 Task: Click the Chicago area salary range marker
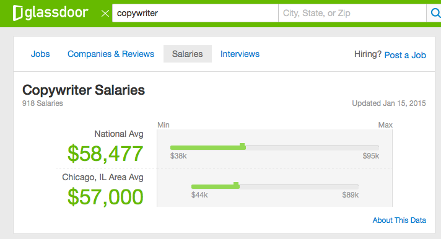[x=236, y=185]
